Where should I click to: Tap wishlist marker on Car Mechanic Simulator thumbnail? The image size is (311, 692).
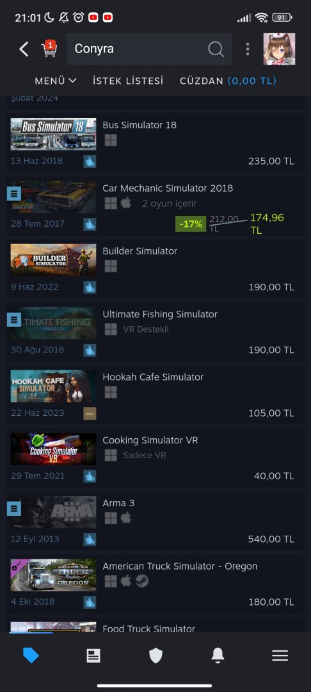[14, 194]
